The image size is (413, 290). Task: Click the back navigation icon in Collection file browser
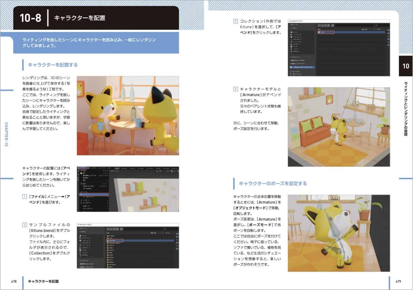pyautogui.click(x=108, y=229)
